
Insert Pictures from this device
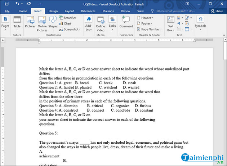30,22
